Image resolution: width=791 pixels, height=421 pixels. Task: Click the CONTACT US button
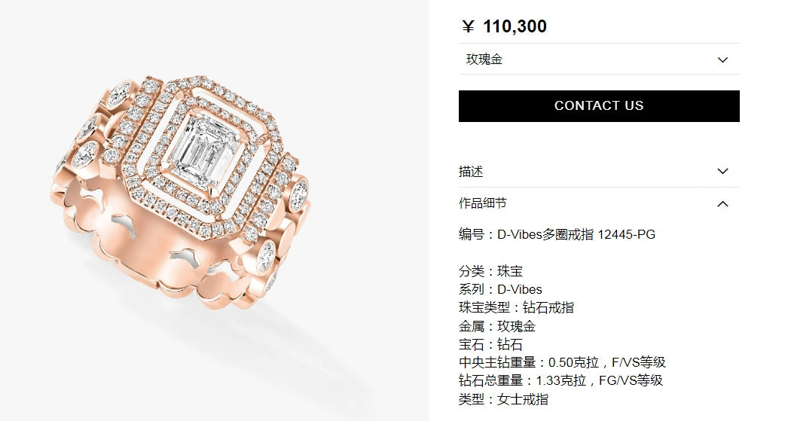tap(599, 106)
